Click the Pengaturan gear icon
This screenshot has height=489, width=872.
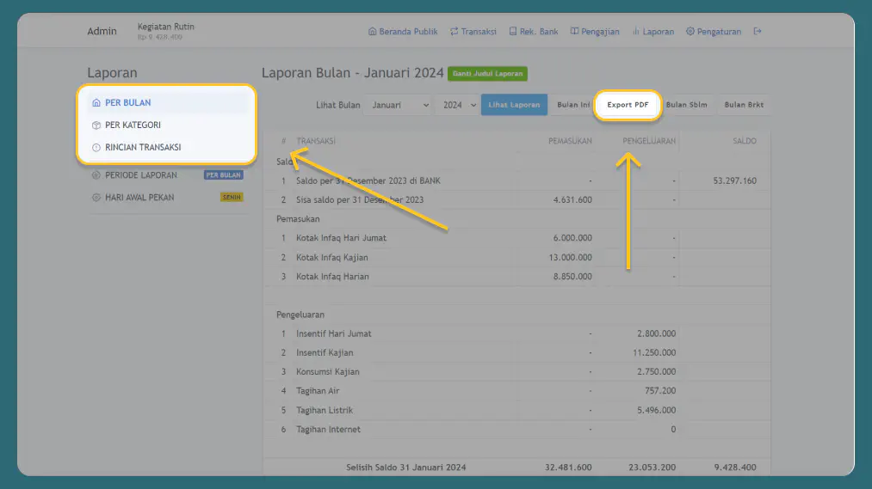[690, 32]
